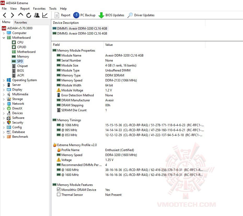Open the Tools menu
The image size is (243, 216).
(x=53, y=9)
